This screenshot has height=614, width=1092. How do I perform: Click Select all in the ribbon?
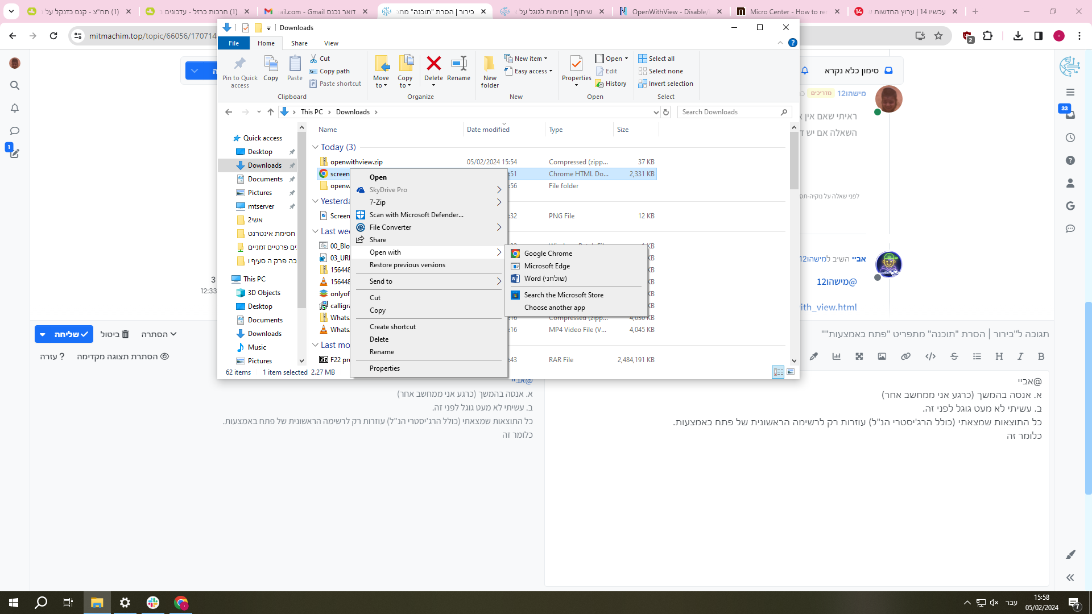(x=656, y=59)
